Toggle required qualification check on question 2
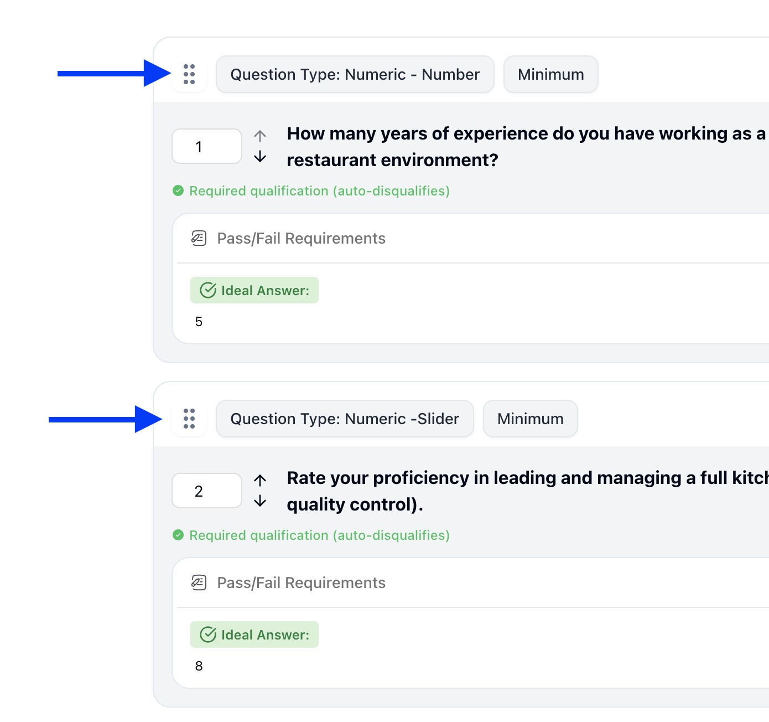 178,535
